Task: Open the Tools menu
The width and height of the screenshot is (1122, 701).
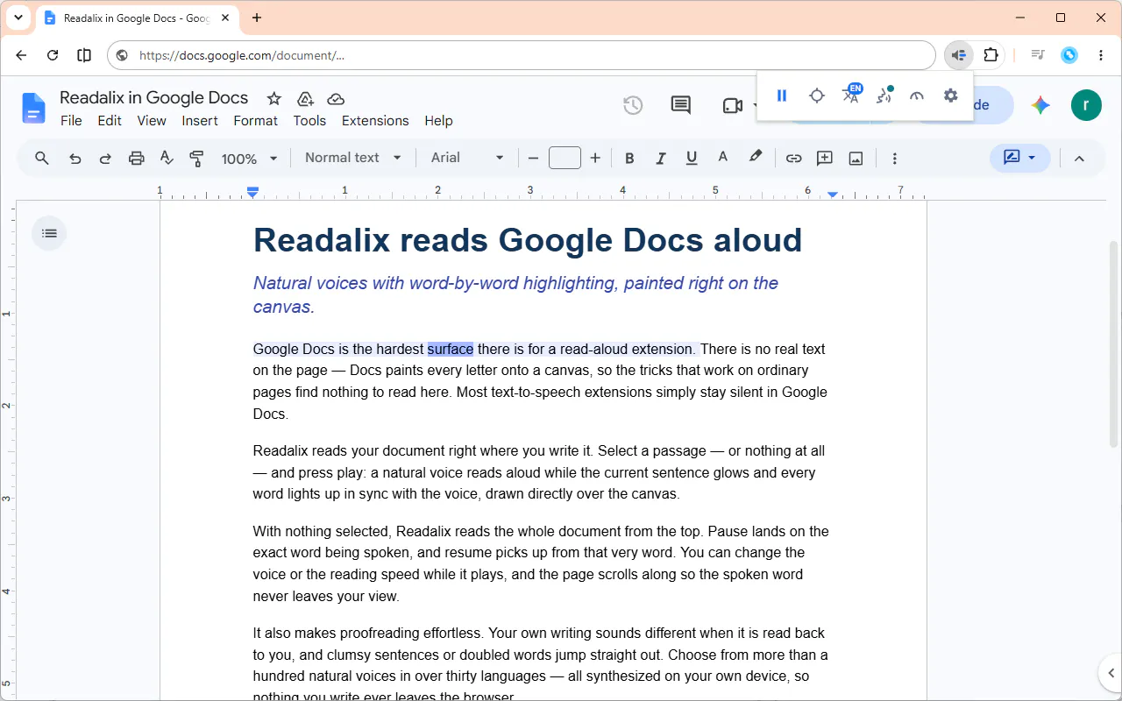Action: click(309, 121)
